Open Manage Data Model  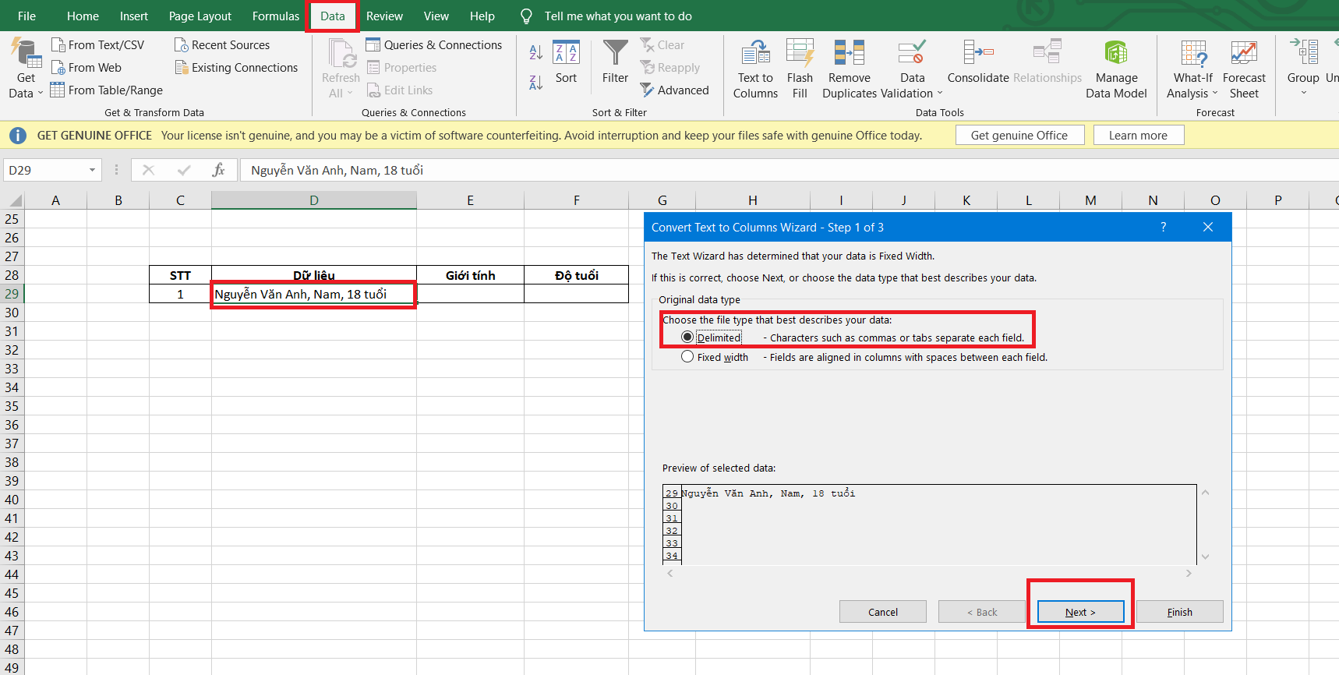point(1116,69)
